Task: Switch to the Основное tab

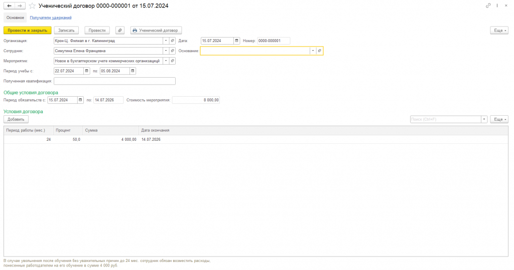Action: 15,18
